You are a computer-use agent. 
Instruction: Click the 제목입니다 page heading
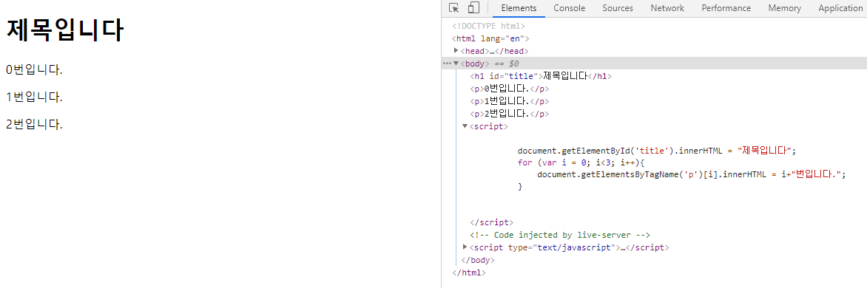pos(64,30)
